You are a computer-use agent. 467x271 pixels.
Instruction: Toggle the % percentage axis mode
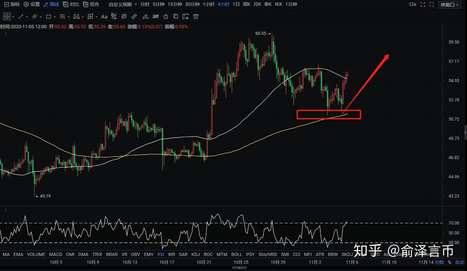point(449,262)
